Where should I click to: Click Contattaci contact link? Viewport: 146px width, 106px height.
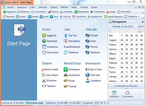pos(93,81)
